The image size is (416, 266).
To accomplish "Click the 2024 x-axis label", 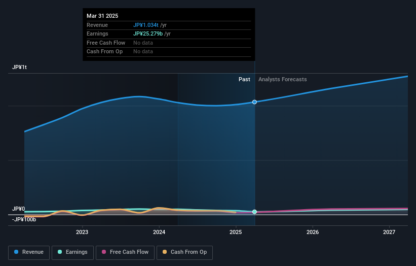I will coord(159,232).
